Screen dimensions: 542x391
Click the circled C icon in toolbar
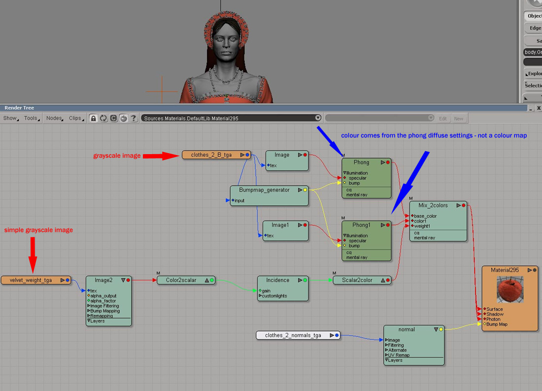pyautogui.click(x=113, y=118)
